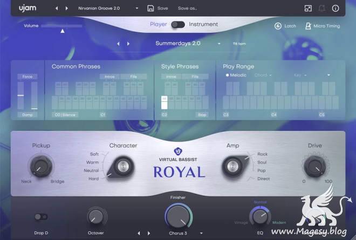
Task: Click the Save button text
Action: click(162, 9)
